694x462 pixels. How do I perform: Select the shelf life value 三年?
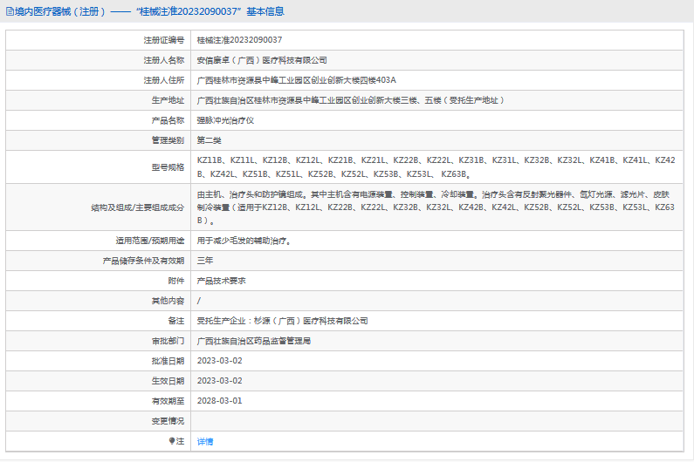click(x=205, y=261)
